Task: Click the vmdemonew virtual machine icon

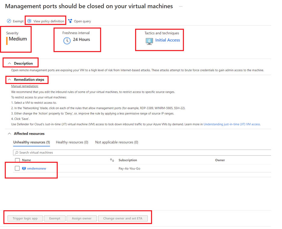Action: coord(24,169)
